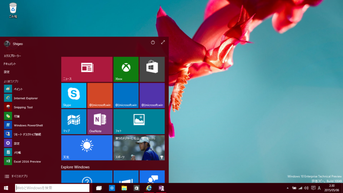
Task: Open File Explorer from the taskbar
Action: coord(124,188)
